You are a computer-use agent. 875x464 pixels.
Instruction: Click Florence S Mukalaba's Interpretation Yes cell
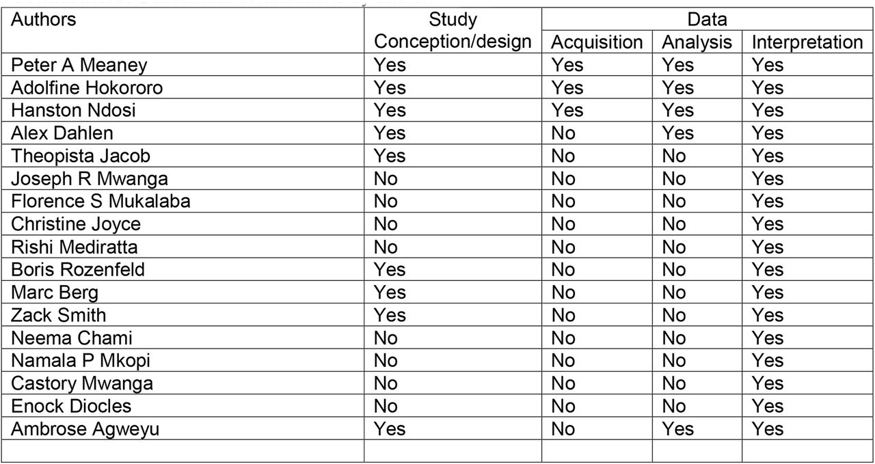pyautogui.click(x=807, y=201)
